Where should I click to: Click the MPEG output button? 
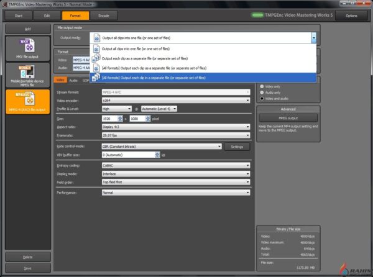pos(288,118)
